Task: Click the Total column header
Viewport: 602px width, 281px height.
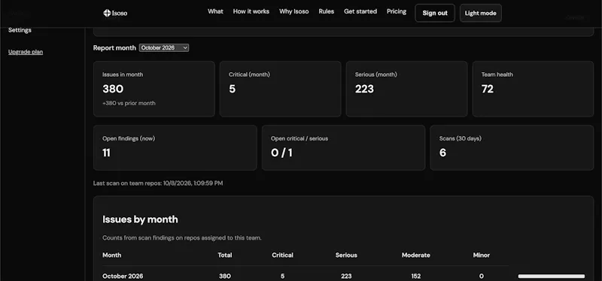Action: point(225,255)
